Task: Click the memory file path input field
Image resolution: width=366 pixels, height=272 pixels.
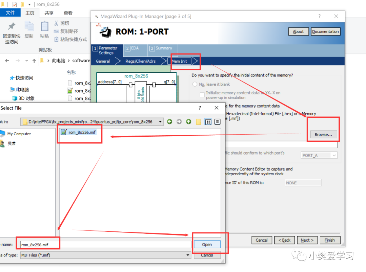Action: point(281,144)
